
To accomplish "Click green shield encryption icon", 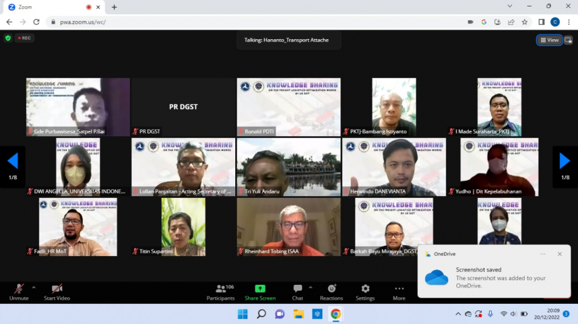I will tap(8, 38).
